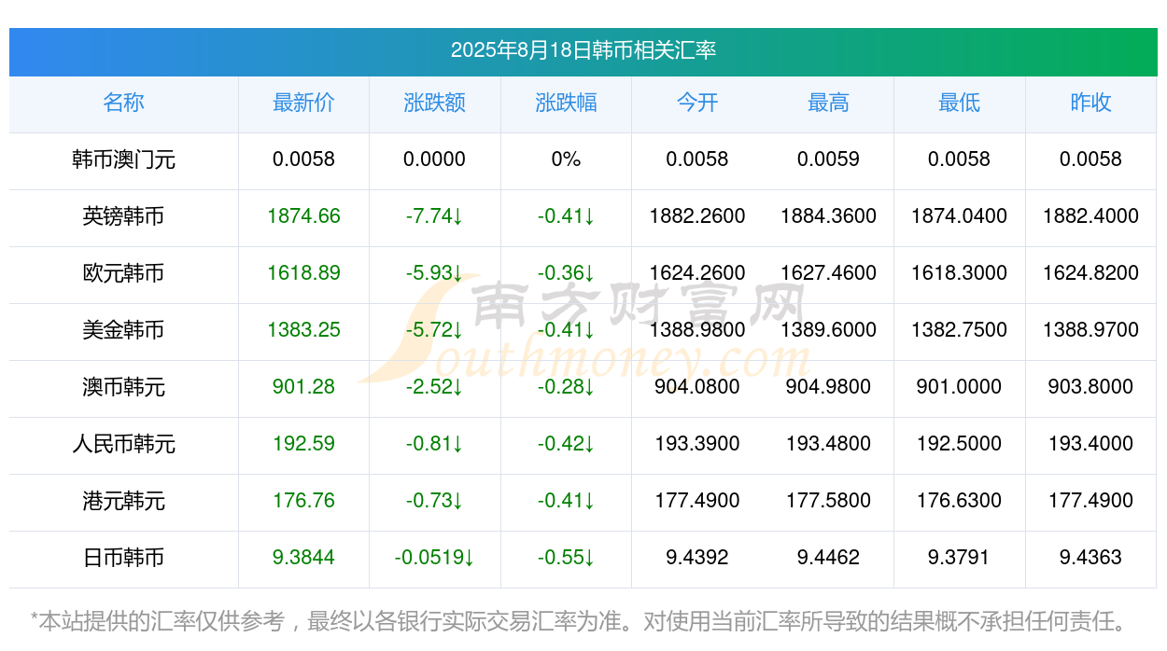Select low value 192.5000
The image size is (1167, 651).
(959, 444)
